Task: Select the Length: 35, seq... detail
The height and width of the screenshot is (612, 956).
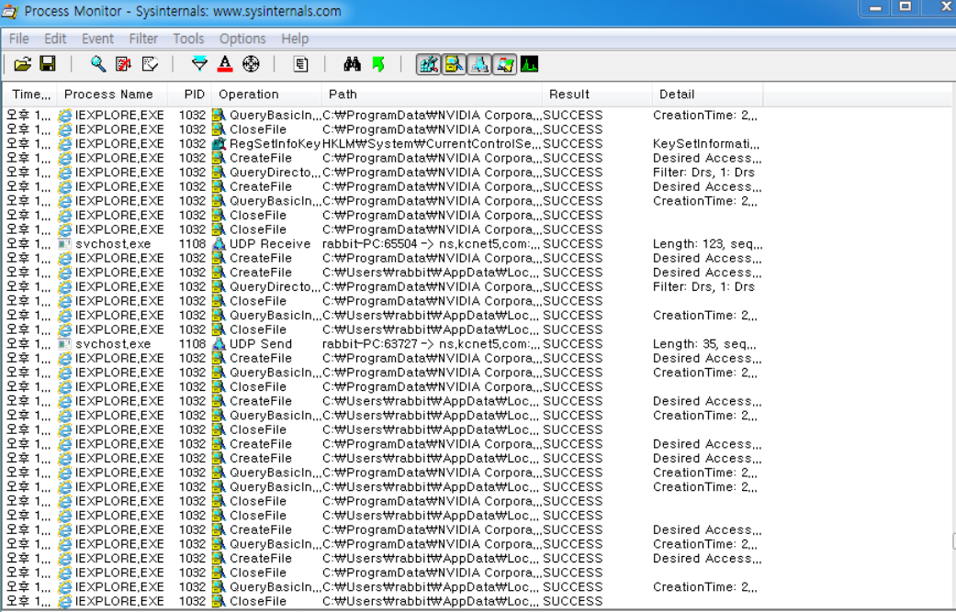Action: [x=704, y=343]
